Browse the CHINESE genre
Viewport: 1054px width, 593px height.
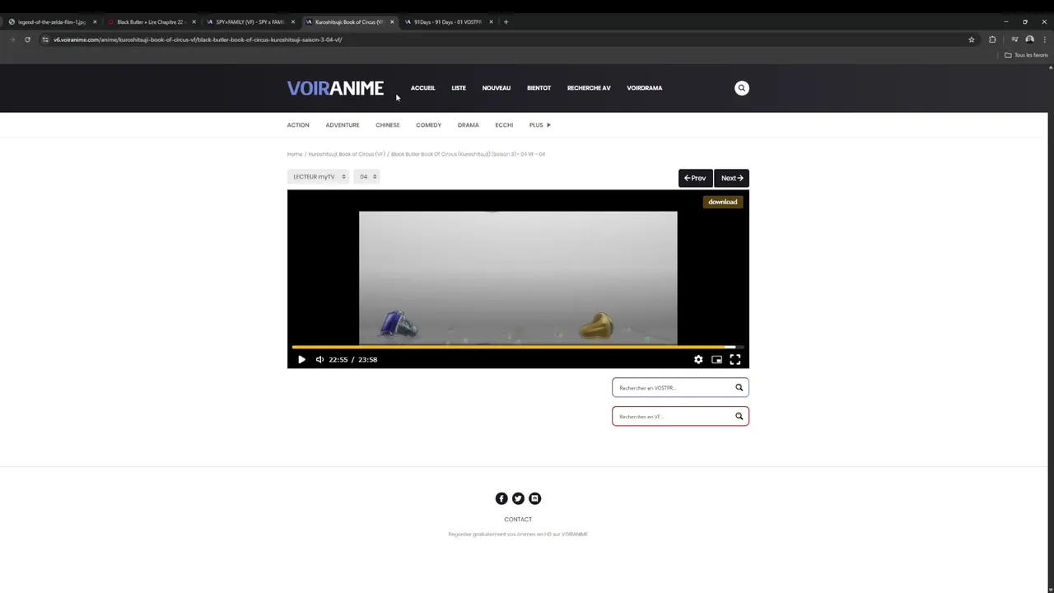(388, 125)
